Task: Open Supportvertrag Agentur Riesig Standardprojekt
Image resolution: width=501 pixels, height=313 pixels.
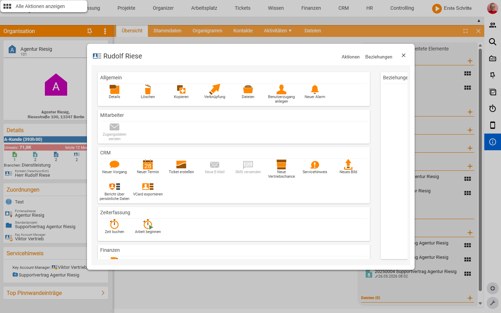Action: 45,227
